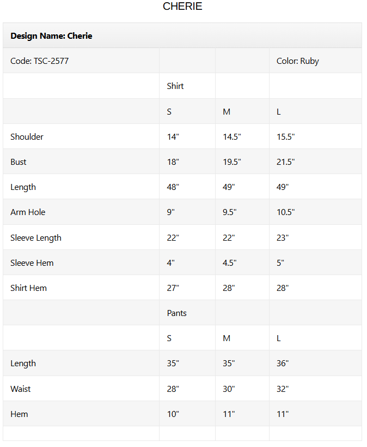Click the Code: TSC-2577 cell
Image resolution: width=367 pixels, height=447 pixels.
40,61
